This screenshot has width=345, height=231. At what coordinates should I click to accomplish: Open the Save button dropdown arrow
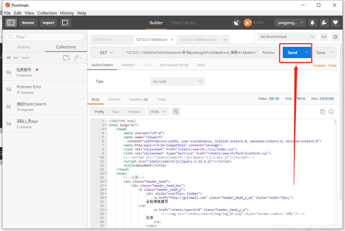point(332,52)
